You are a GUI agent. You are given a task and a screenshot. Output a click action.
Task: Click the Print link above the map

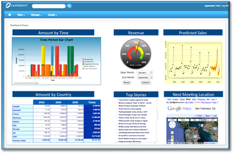coord(200,116)
